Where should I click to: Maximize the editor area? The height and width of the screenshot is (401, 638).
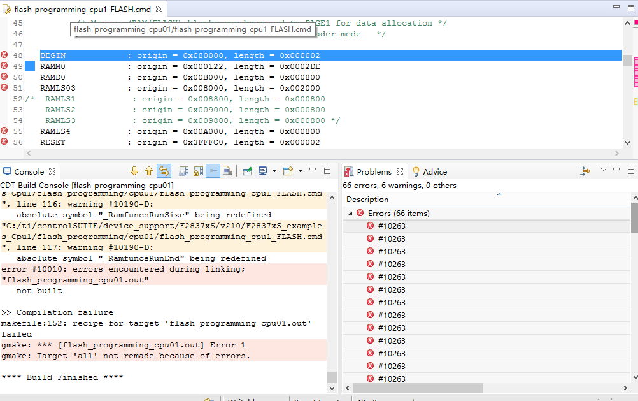pos(631,8)
